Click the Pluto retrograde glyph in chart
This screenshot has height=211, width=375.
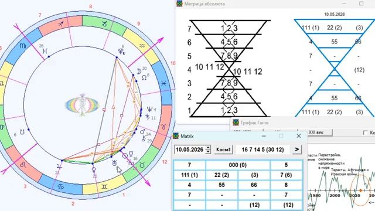coord(121,51)
